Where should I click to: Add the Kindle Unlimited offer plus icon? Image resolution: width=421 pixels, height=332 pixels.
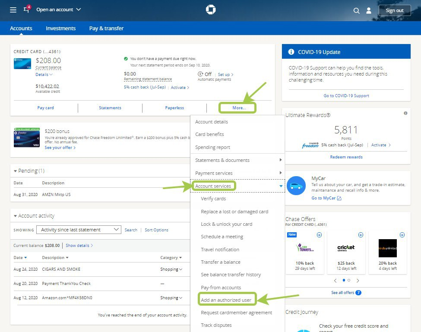[x=402, y=235]
